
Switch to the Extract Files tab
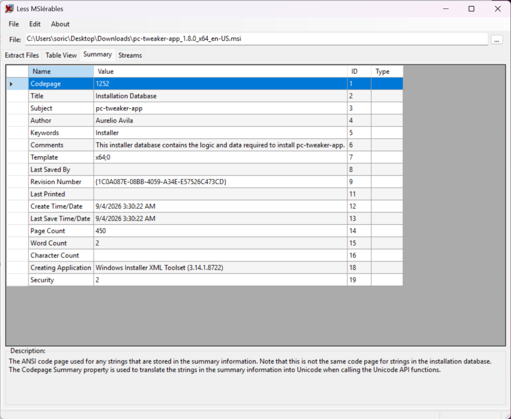pyautogui.click(x=22, y=55)
